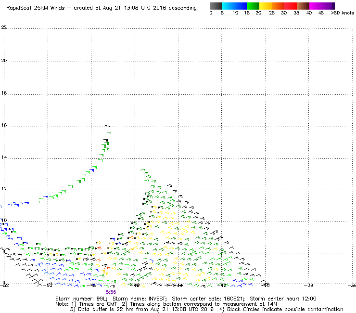Screen dimensions: 356x313
Task: Click the latitude label '14'
Action: pos(4,157)
